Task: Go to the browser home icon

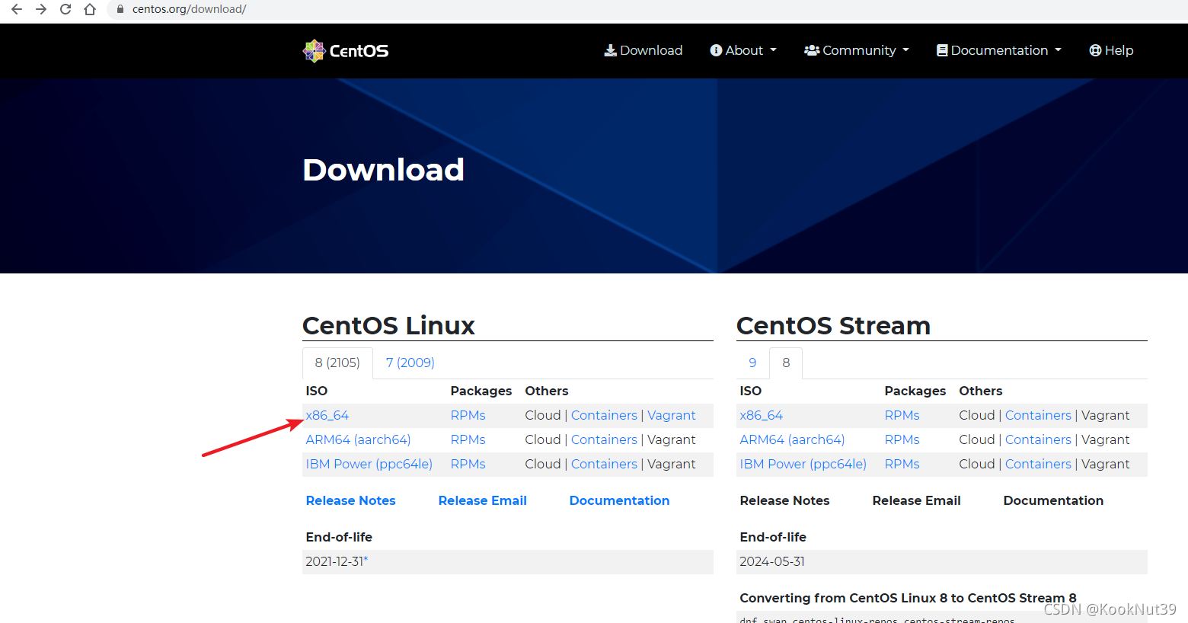Action: [90, 9]
